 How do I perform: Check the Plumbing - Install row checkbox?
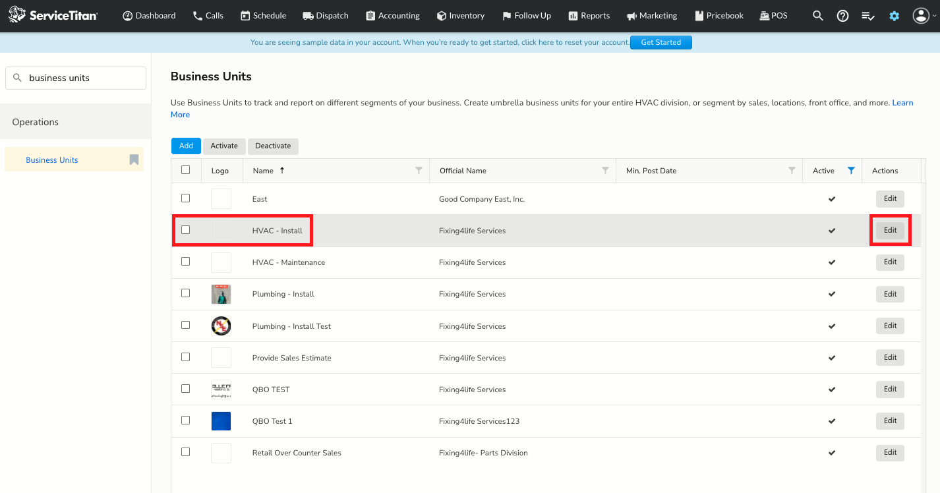pyautogui.click(x=185, y=293)
